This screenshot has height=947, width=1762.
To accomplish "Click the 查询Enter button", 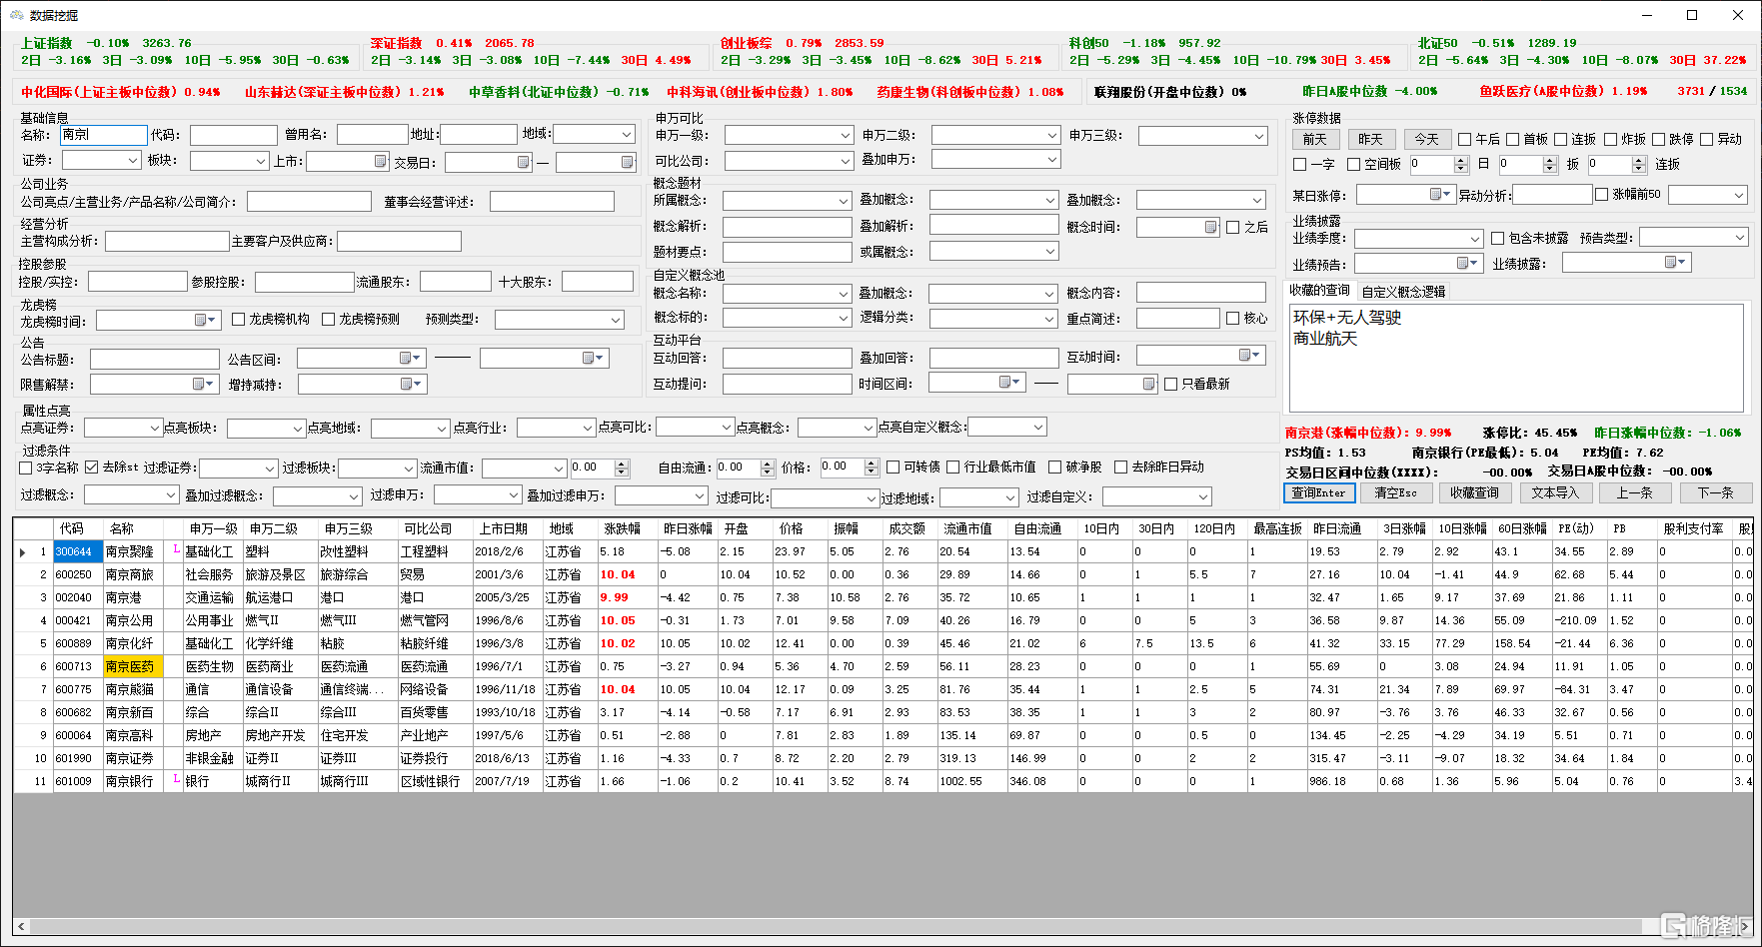I will pos(1319,492).
